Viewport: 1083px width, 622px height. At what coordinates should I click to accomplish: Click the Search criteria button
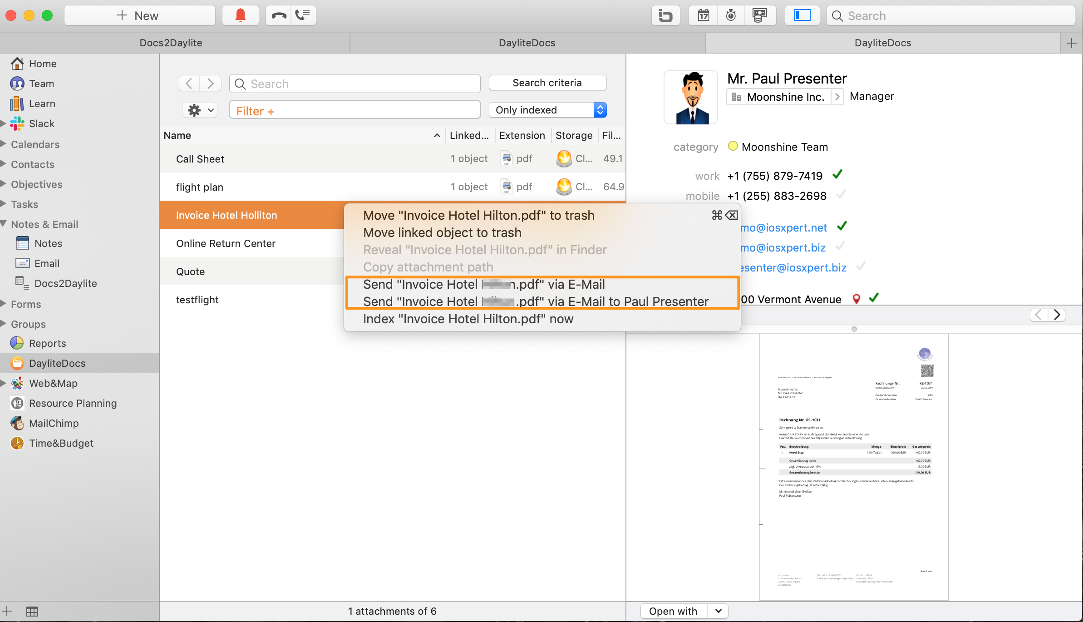(x=547, y=83)
